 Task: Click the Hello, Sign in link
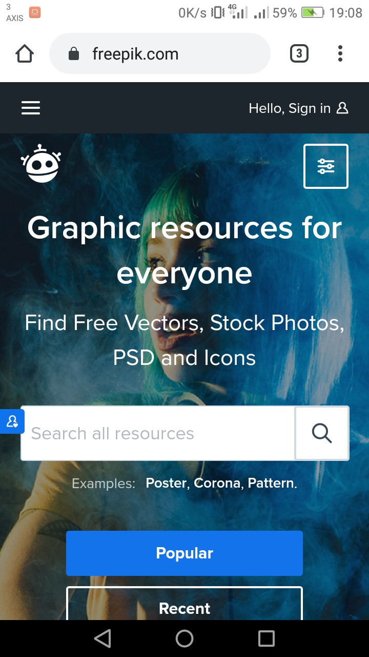(290, 108)
